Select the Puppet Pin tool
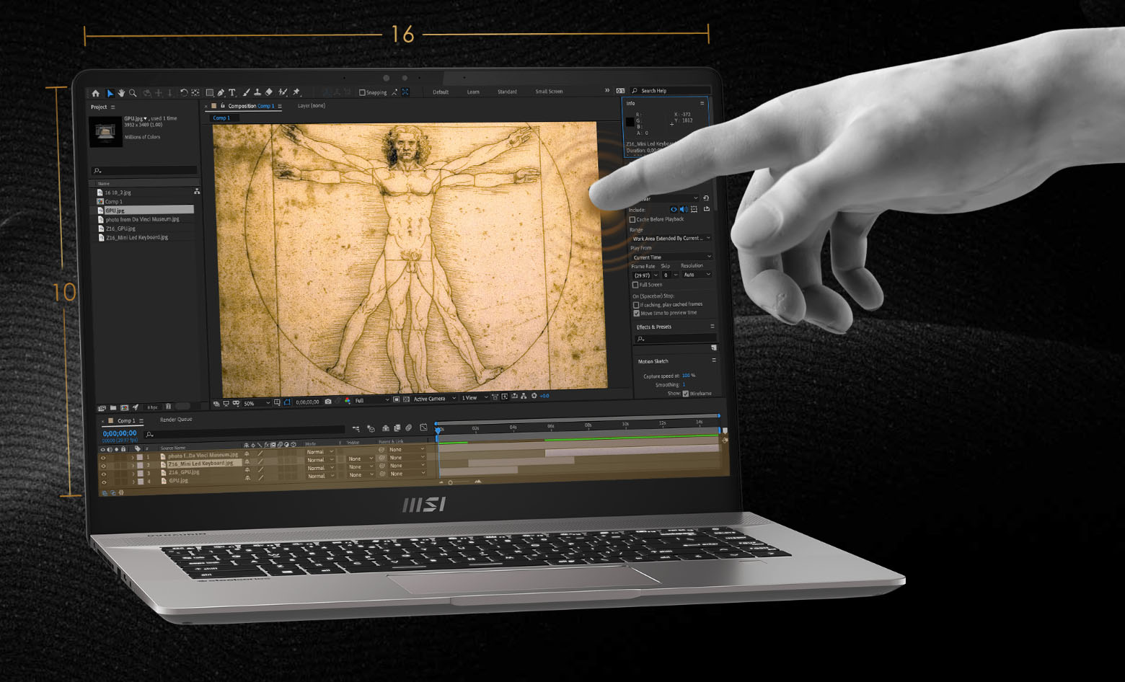Screen dimensions: 1125x682 296,92
